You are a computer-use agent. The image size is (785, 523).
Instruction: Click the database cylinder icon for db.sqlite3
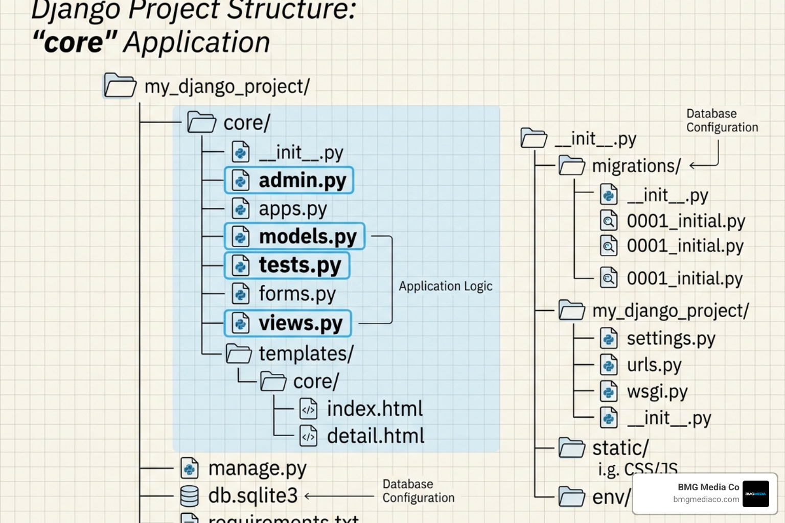pos(190,496)
